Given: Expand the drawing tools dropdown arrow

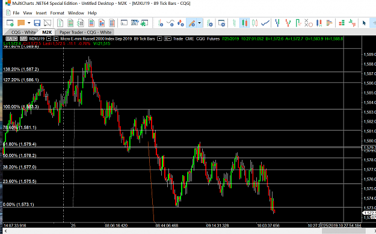Looking at the screenshot, I should [200, 23].
